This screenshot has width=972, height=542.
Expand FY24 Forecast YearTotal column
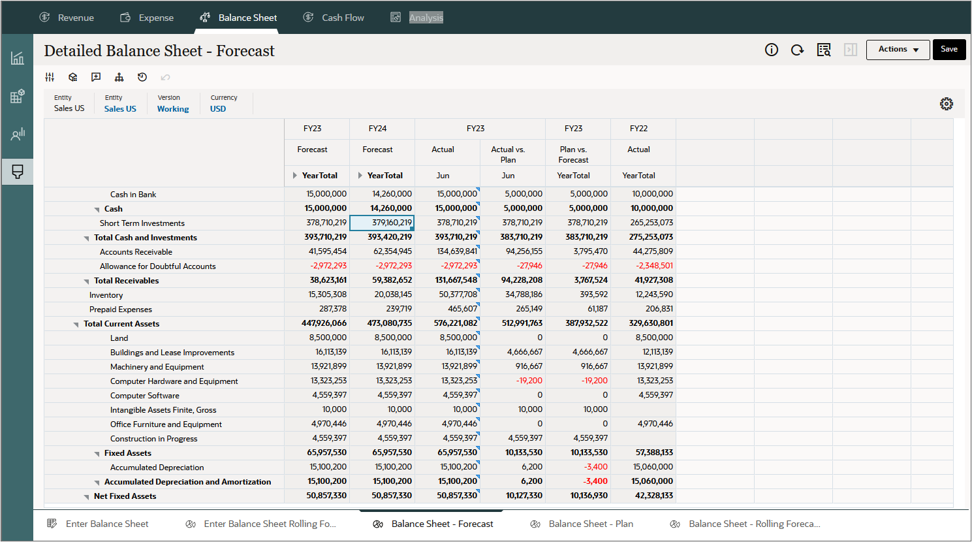tap(360, 176)
